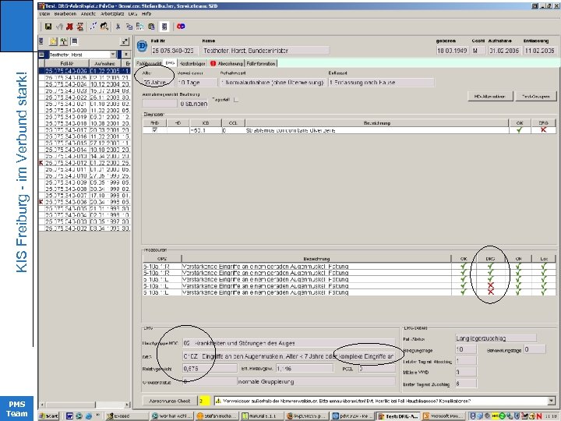The height and width of the screenshot is (421, 561).
Task: Click the Fall-Nr column header in case list
Action: click(66, 63)
